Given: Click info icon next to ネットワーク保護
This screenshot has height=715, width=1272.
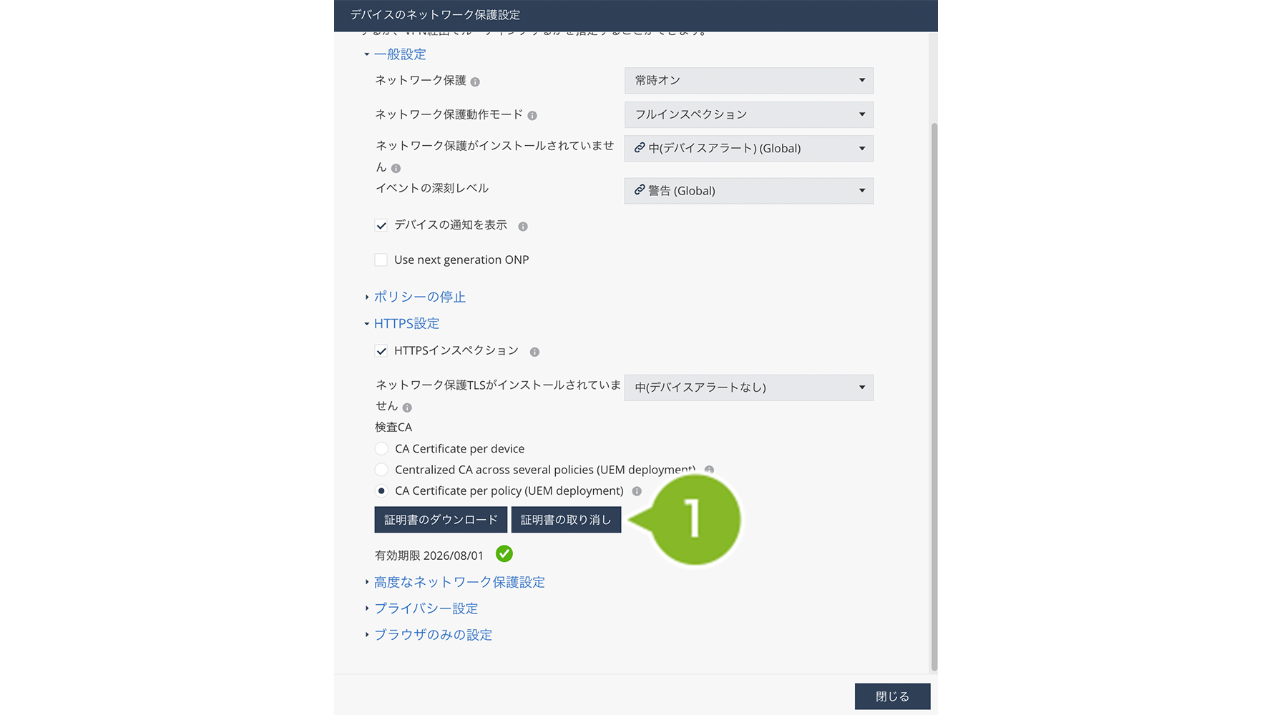Looking at the screenshot, I should coord(475,82).
